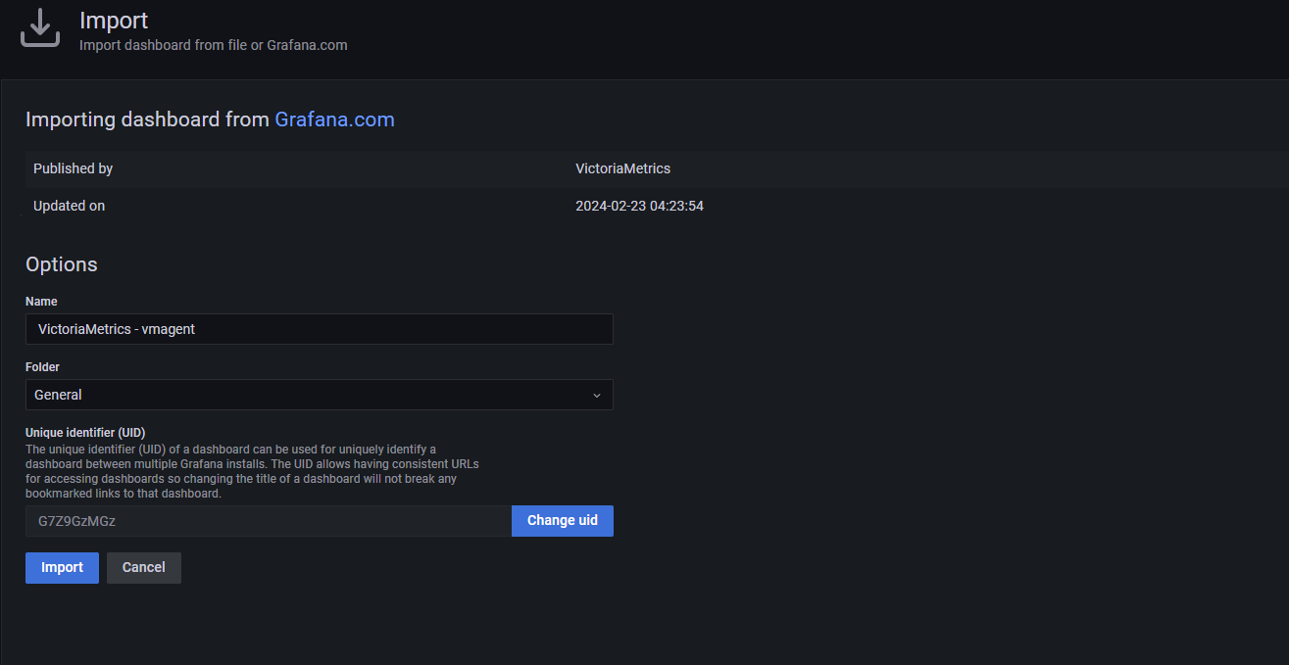This screenshot has height=665, width=1289.
Task: Click the Published by row label
Action: (x=73, y=168)
